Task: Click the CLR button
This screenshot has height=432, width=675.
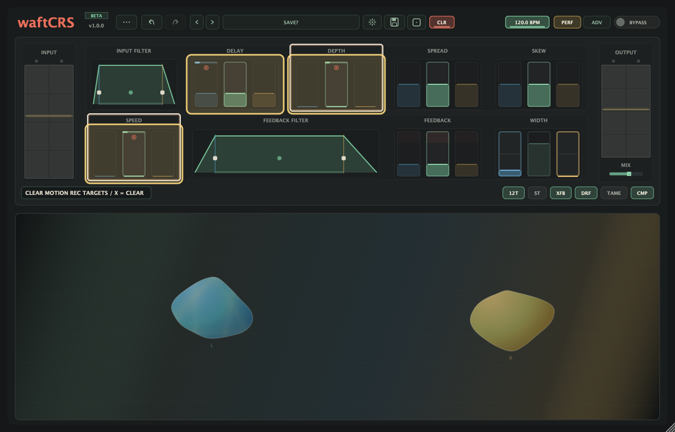Action: pos(442,22)
